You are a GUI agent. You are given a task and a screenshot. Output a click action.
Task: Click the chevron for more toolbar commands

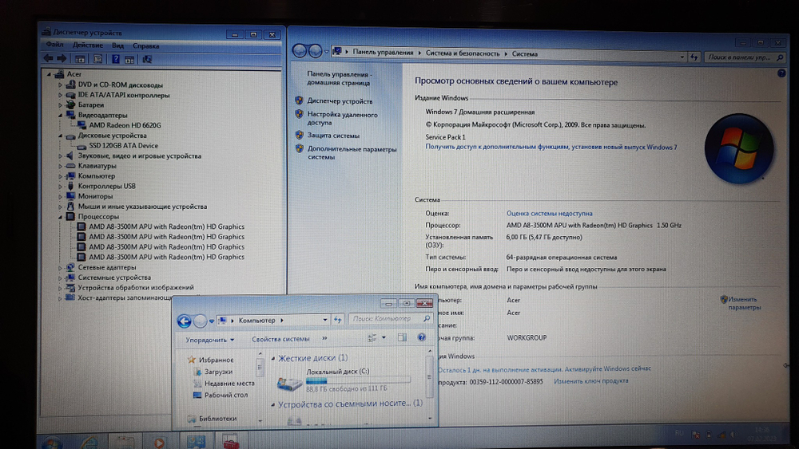324,338
